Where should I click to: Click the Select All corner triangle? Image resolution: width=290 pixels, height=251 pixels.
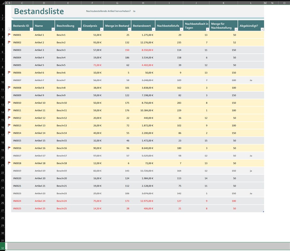click(4, 3)
